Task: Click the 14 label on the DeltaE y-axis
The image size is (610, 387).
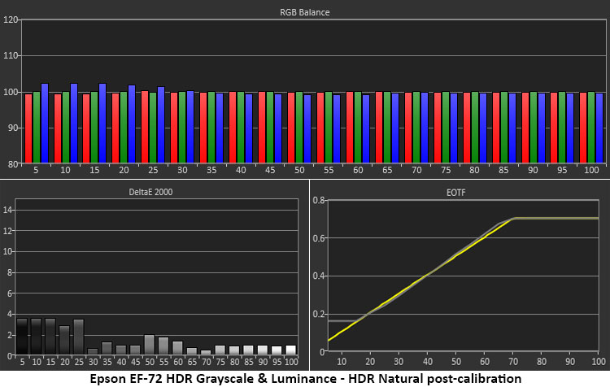Action: pyautogui.click(x=10, y=210)
